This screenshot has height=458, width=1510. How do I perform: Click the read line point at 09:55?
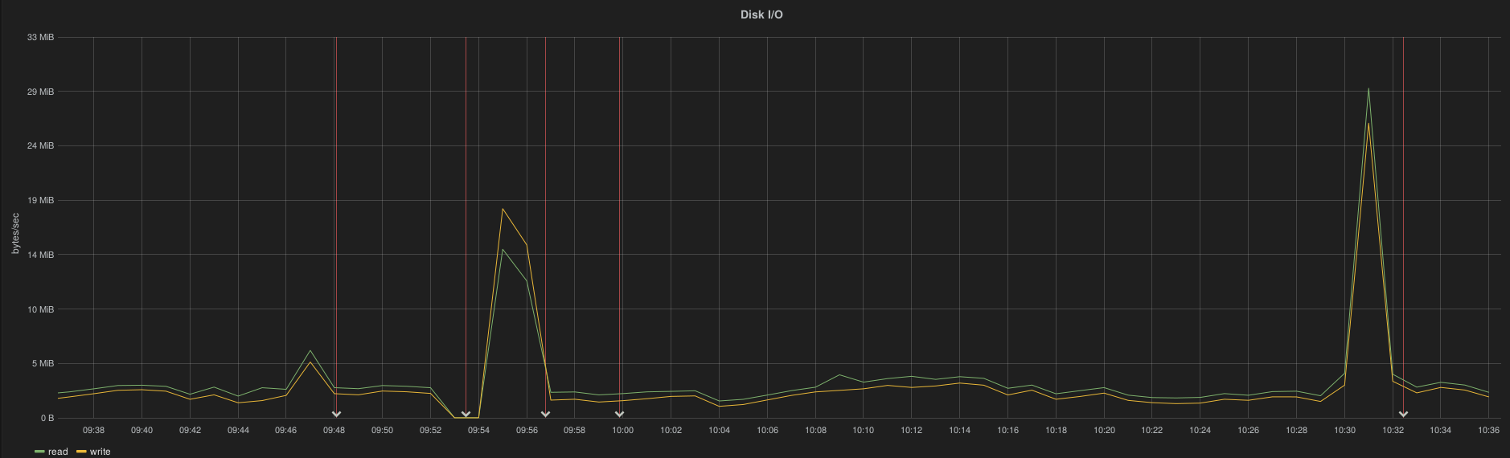503,249
